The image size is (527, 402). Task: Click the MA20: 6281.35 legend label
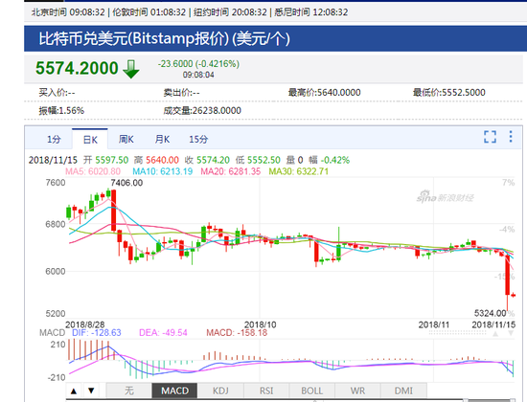(231, 171)
